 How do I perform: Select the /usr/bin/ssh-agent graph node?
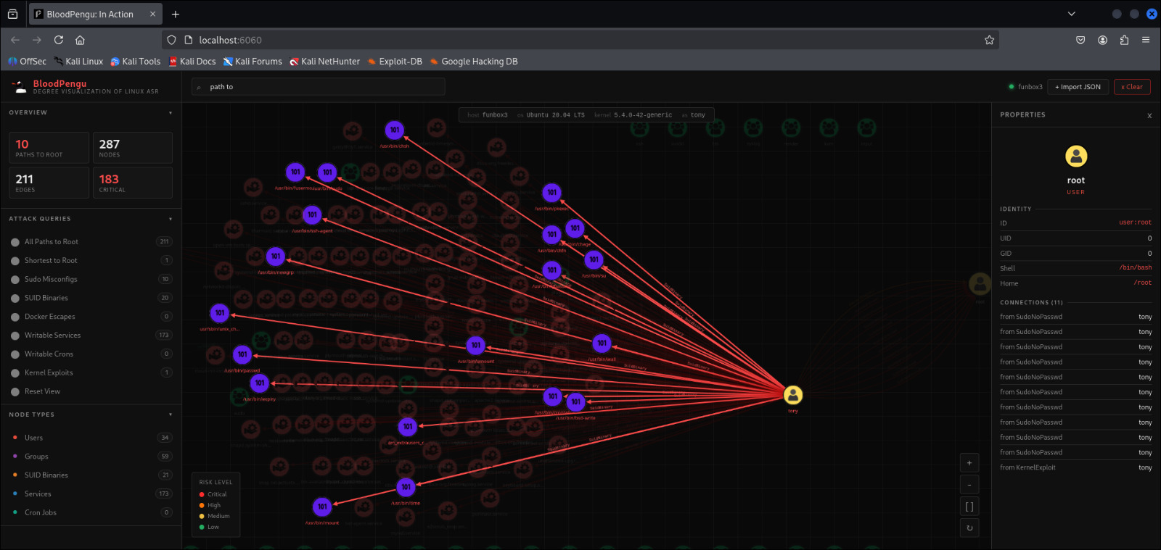point(312,214)
